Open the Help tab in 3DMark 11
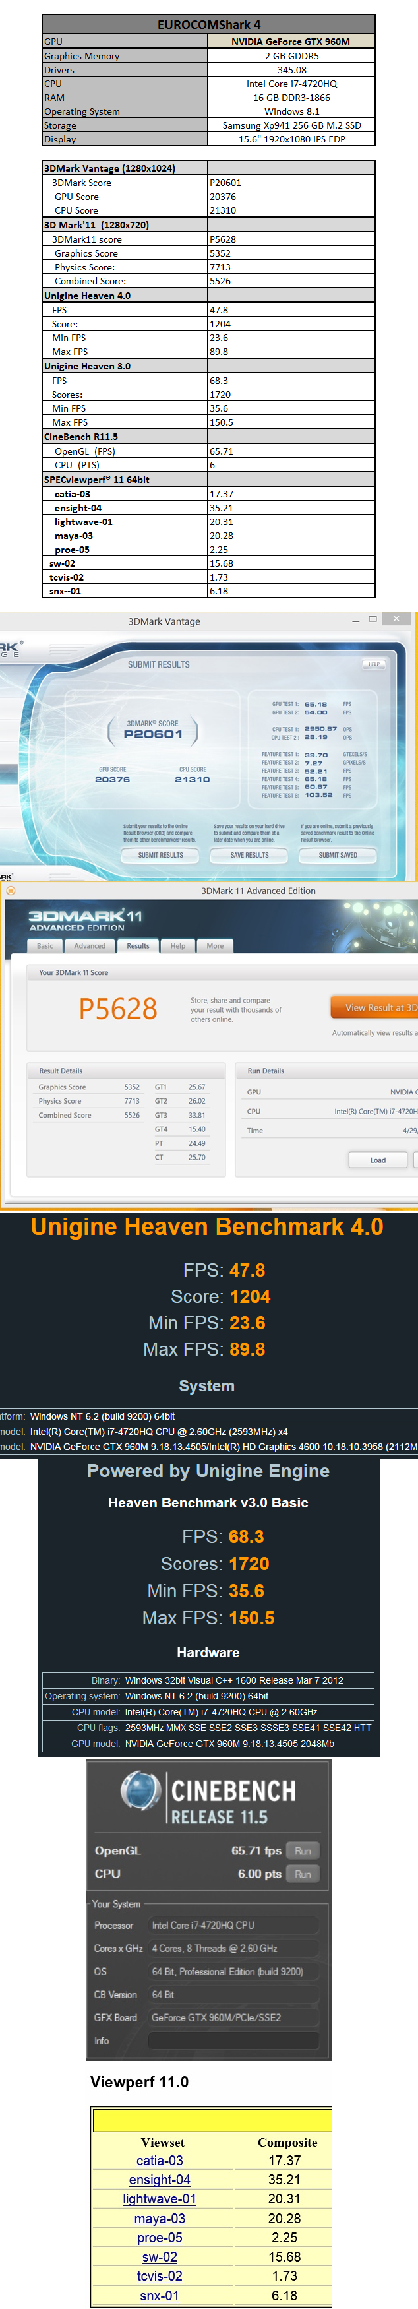418x2309 pixels. (x=178, y=945)
